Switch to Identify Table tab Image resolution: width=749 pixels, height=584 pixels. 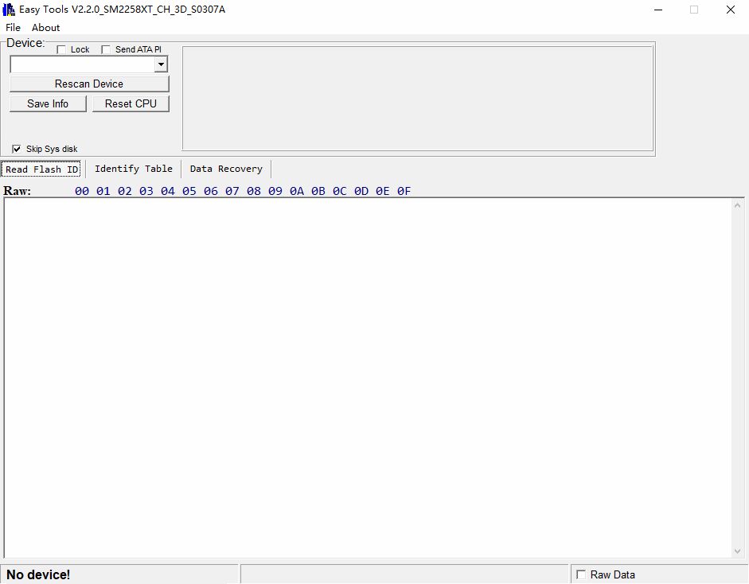coord(133,169)
